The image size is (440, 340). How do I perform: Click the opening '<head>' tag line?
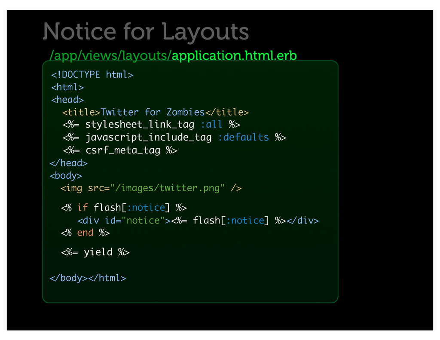click(67, 100)
